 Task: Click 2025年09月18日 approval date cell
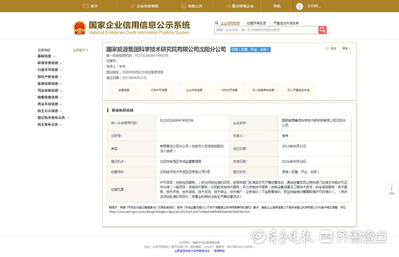point(294,162)
